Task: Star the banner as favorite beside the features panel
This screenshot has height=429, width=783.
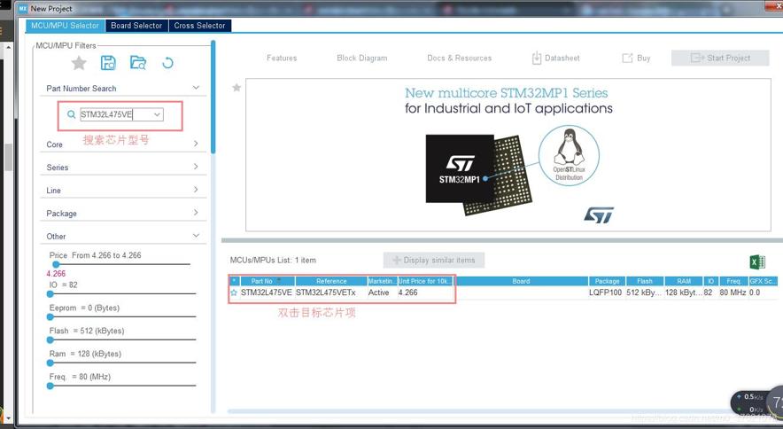Action: [x=236, y=88]
